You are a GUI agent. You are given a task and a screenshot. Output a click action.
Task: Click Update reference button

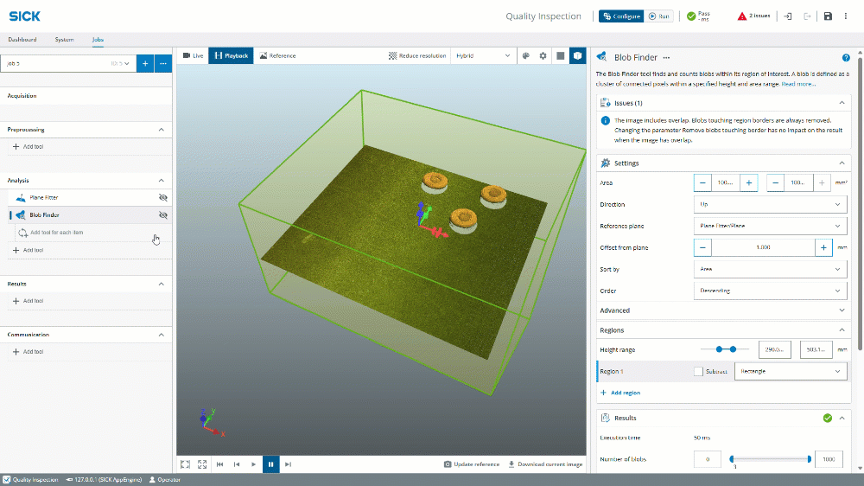tap(472, 464)
